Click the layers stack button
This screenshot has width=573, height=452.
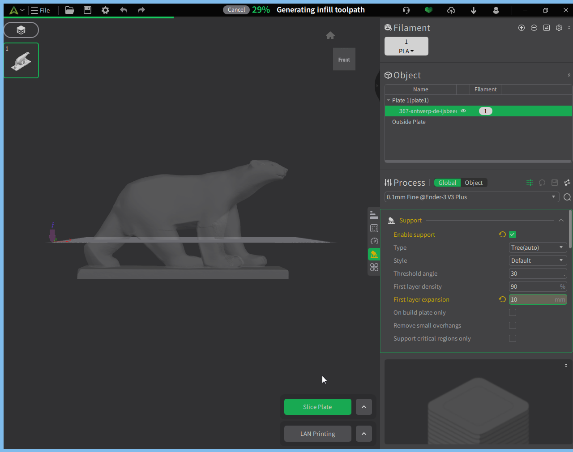click(x=21, y=30)
